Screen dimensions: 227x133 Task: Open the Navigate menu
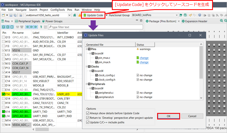point(21,10)
